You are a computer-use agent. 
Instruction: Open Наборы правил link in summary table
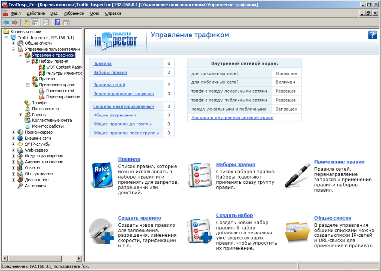pyautogui.click(x=110, y=72)
